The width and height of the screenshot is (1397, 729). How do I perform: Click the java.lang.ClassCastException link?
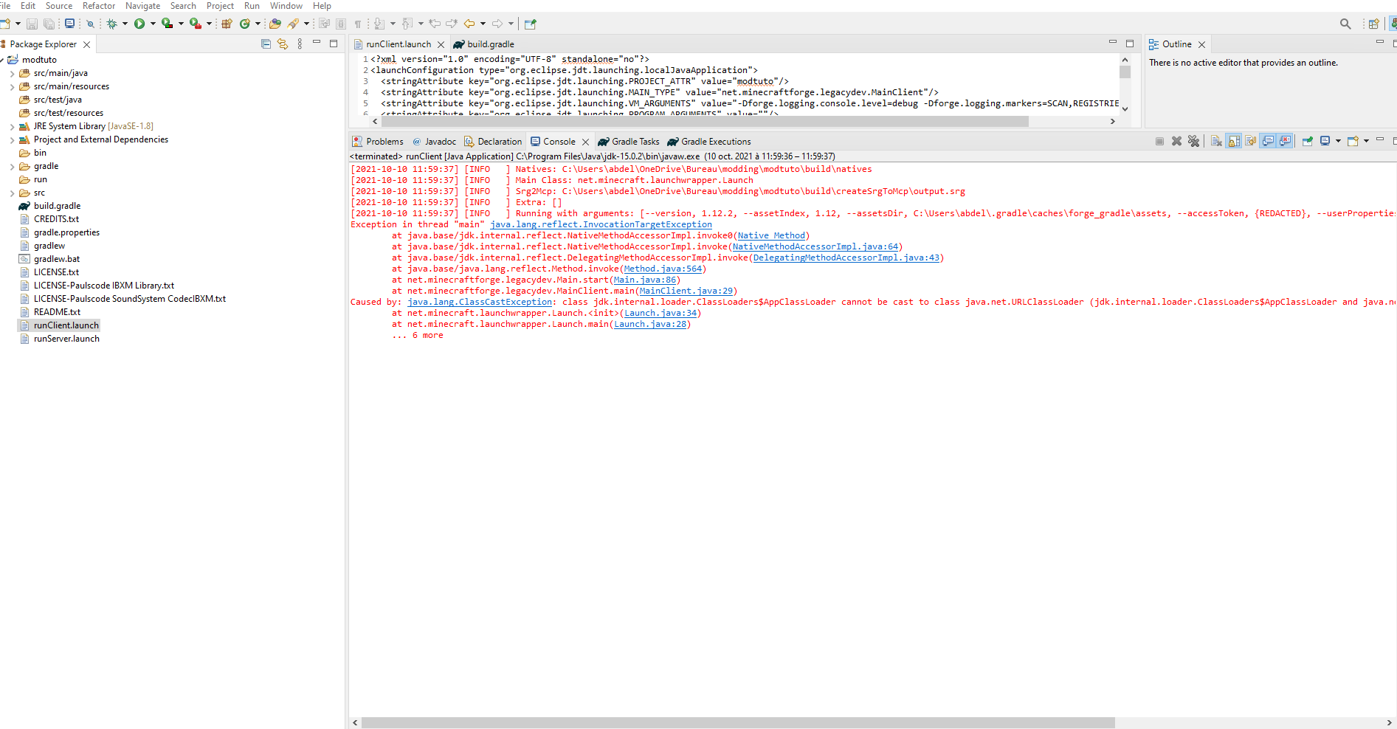(x=479, y=302)
